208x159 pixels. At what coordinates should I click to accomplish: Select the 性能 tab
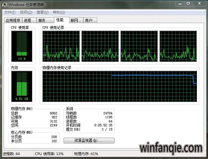click(x=62, y=20)
